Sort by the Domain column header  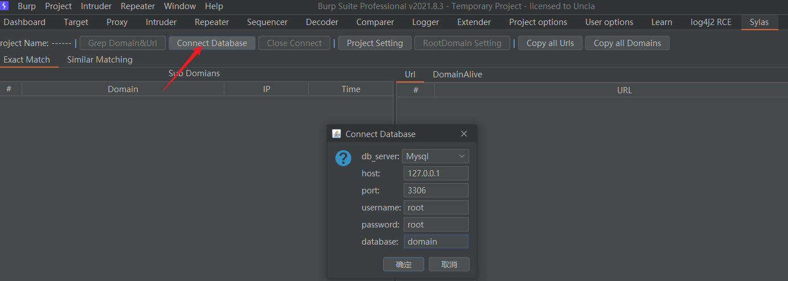123,89
